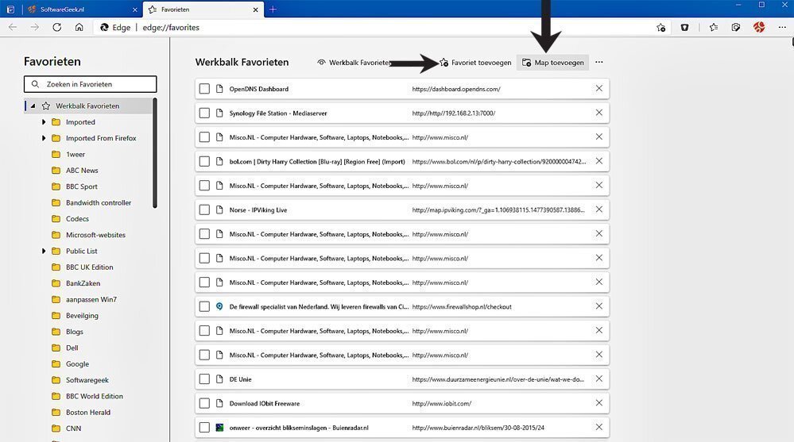Expand the Imported folder
The image size is (794, 442).
coord(44,122)
